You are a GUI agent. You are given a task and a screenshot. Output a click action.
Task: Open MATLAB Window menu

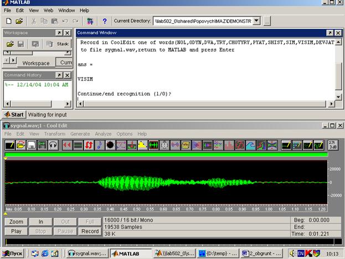coord(66,11)
